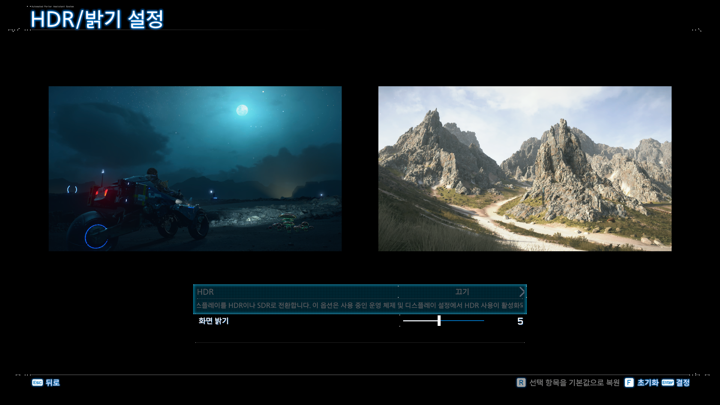Image resolution: width=720 pixels, height=405 pixels.
Task: Click the HDR description text line
Action: (360, 305)
